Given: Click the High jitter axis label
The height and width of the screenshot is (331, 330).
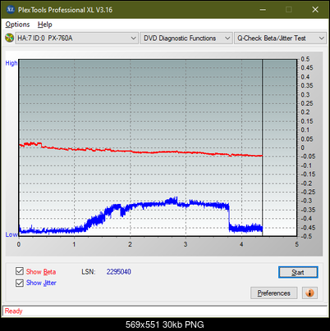Looking at the screenshot, I should [x=11, y=63].
